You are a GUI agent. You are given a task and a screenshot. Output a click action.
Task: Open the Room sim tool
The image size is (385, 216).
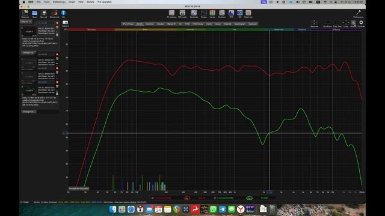click(x=248, y=13)
